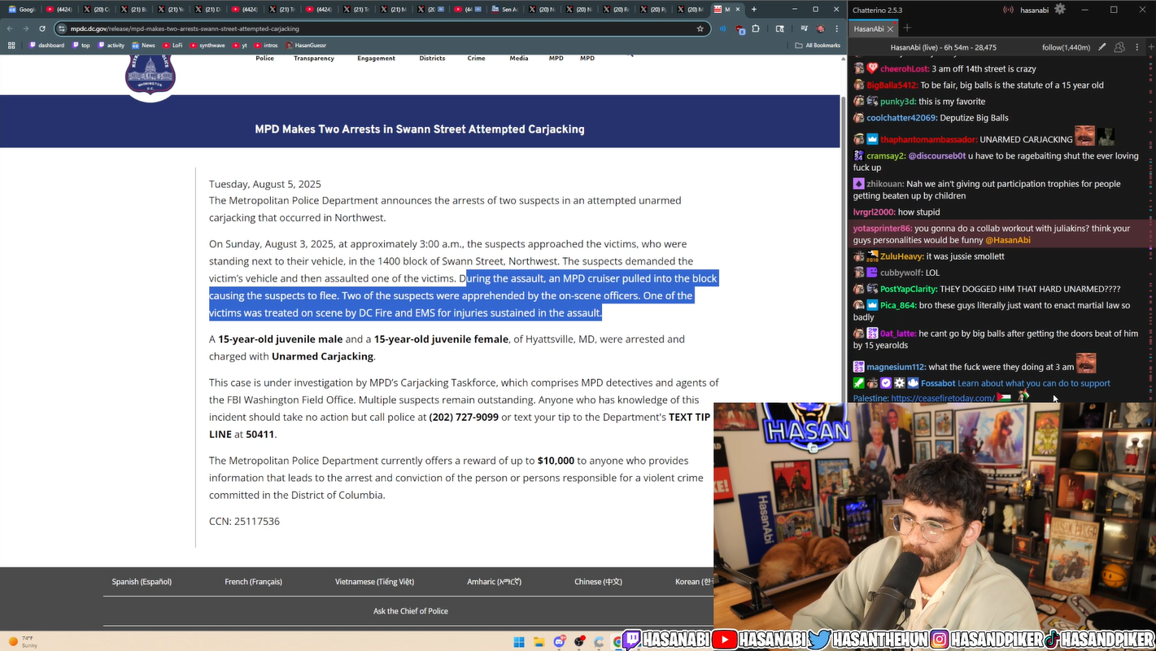Switch to the Google browser tab
Image resolution: width=1156 pixels, height=651 pixels.
(22, 9)
